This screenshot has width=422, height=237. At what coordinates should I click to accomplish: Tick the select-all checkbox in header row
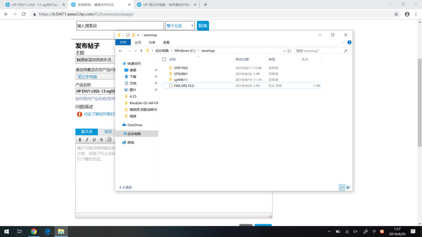click(x=164, y=60)
